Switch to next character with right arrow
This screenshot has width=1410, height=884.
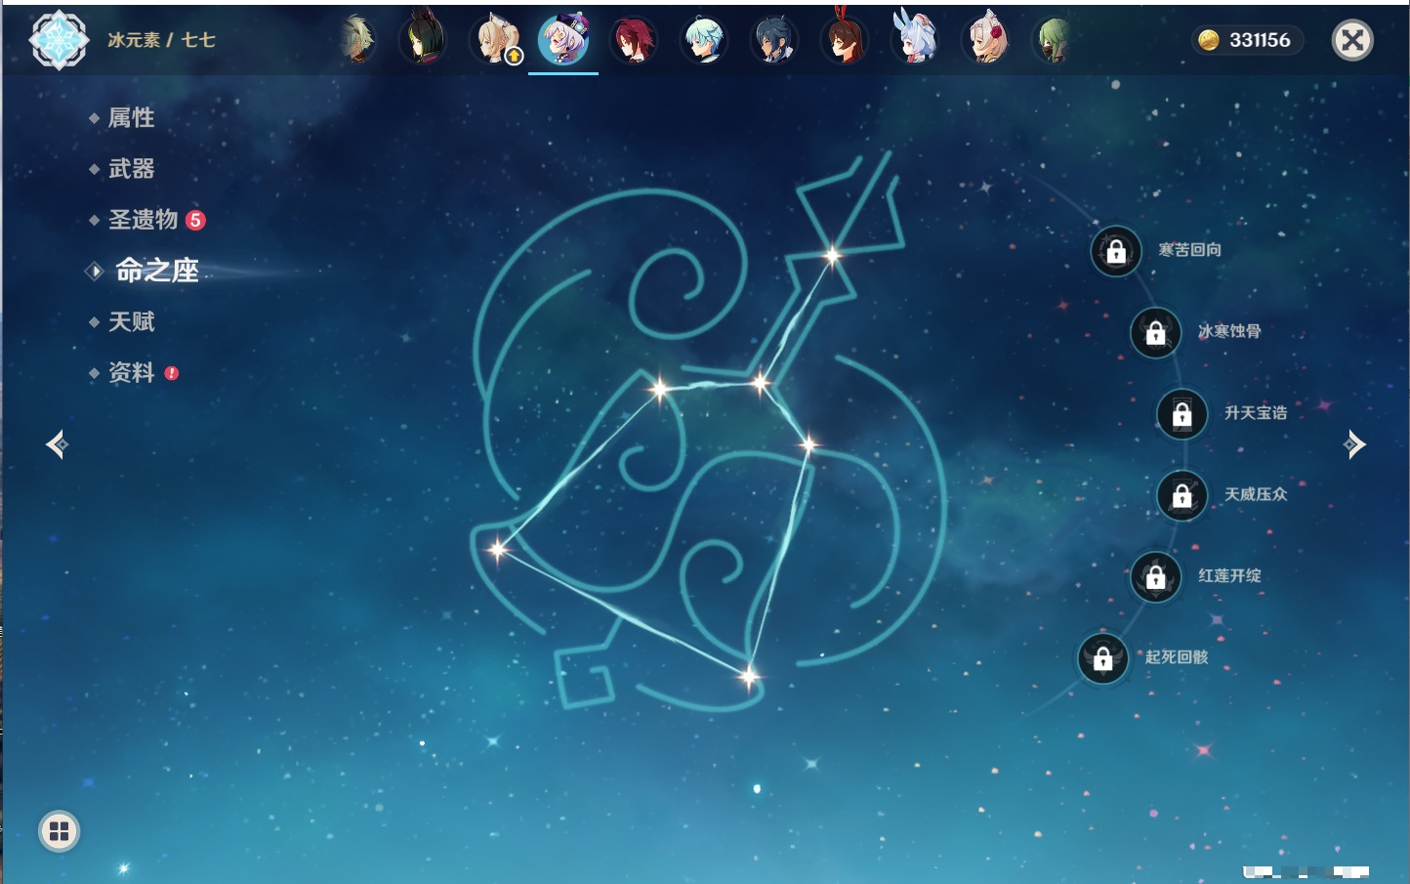[x=1354, y=444]
